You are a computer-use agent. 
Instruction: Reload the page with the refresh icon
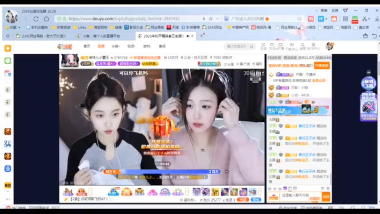point(36,19)
